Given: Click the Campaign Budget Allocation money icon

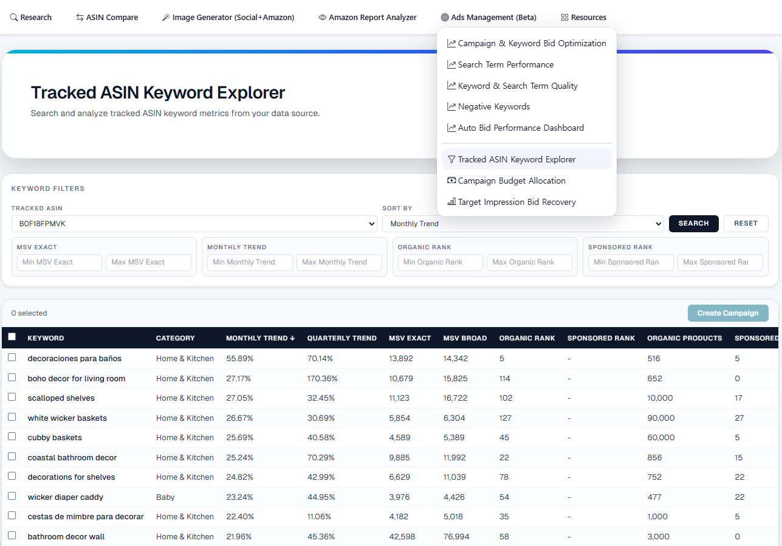Looking at the screenshot, I should (451, 181).
